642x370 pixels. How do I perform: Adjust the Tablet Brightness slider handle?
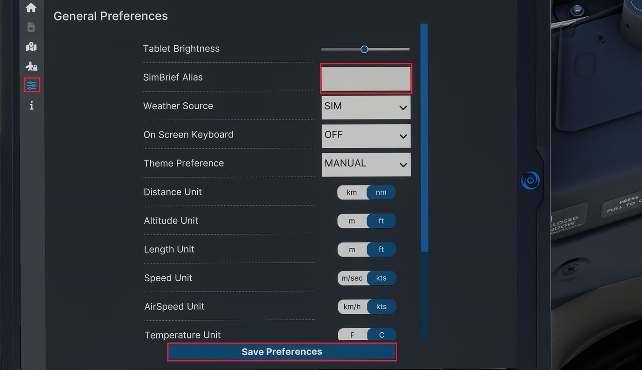tap(364, 49)
